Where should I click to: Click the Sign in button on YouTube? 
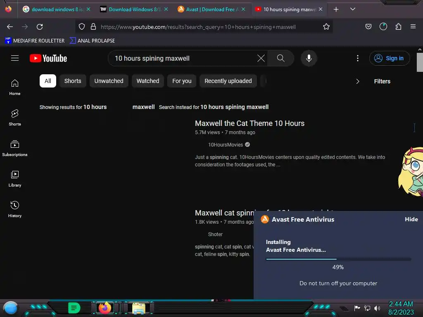390,58
